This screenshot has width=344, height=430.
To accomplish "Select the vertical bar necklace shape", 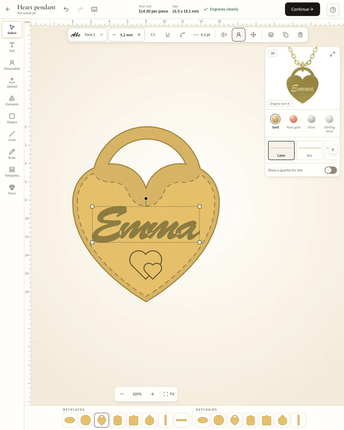I will (165, 420).
